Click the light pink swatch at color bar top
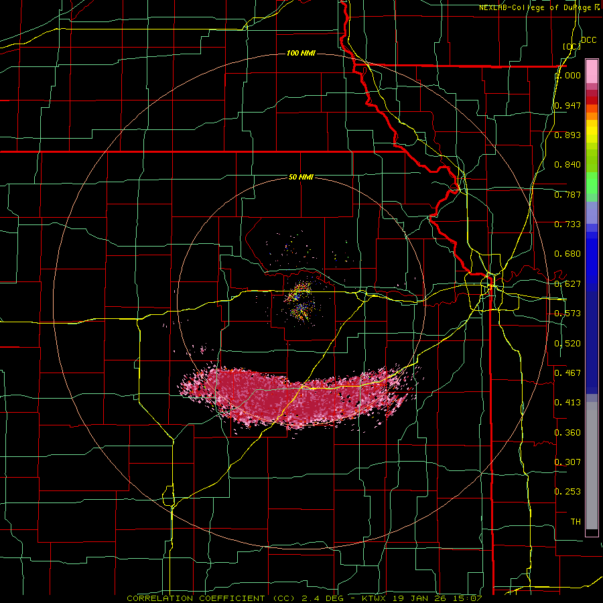The height and width of the screenshot is (603, 603). click(592, 72)
